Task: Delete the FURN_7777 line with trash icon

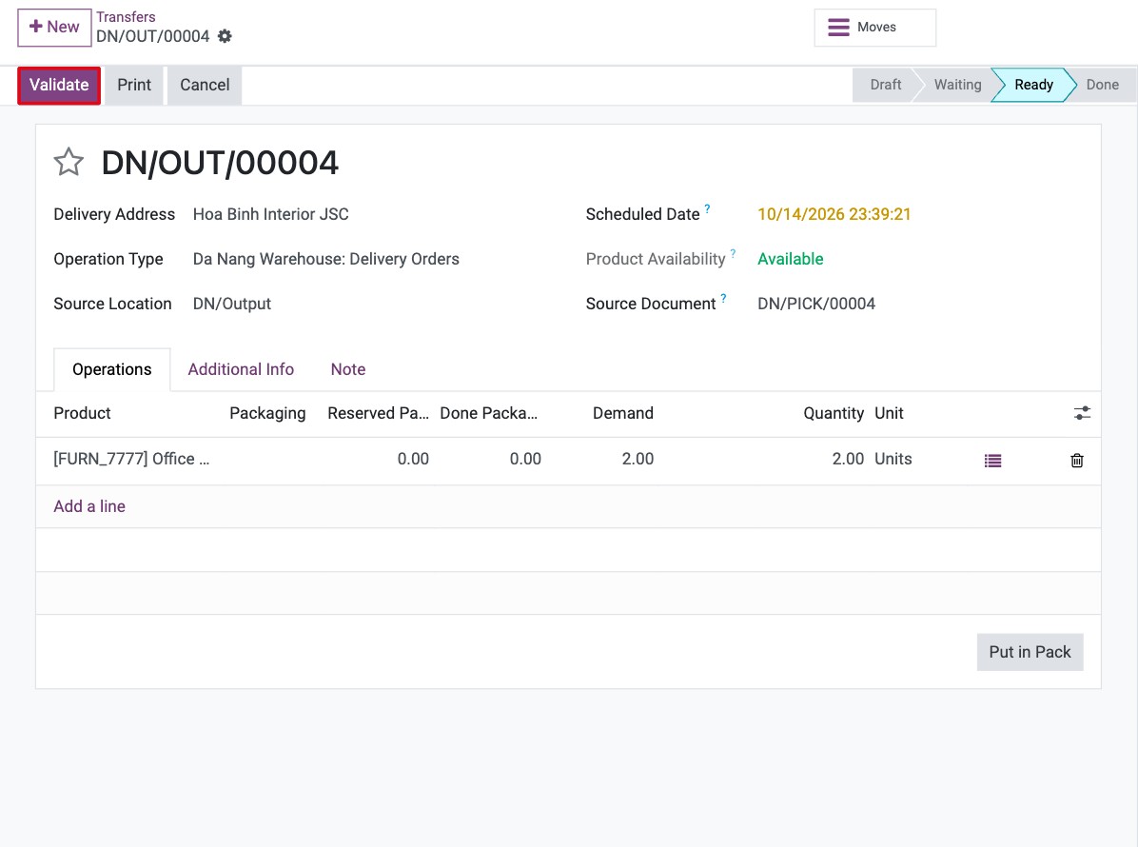Action: click(1077, 461)
